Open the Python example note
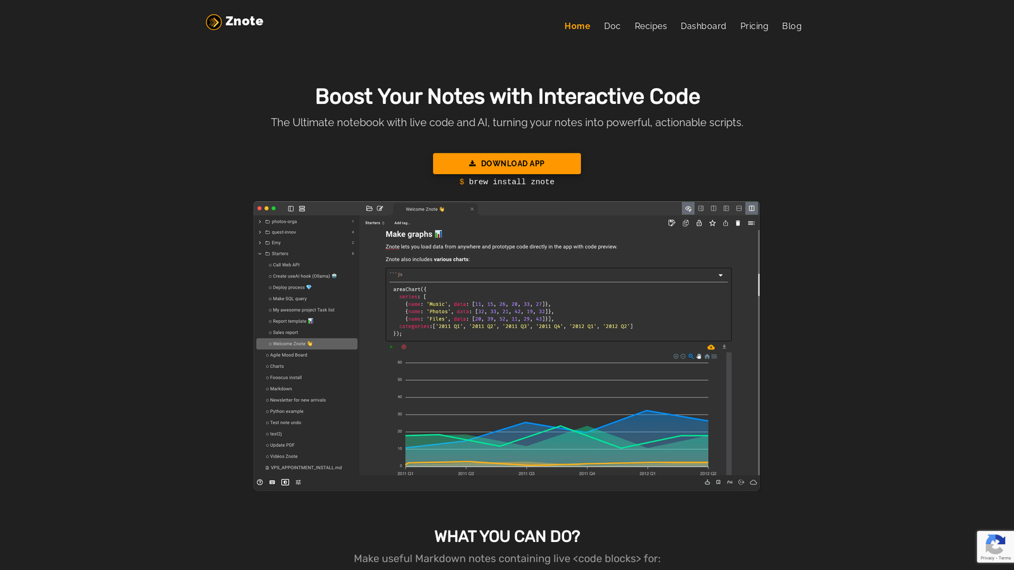The width and height of the screenshot is (1014, 570). point(286,412)
